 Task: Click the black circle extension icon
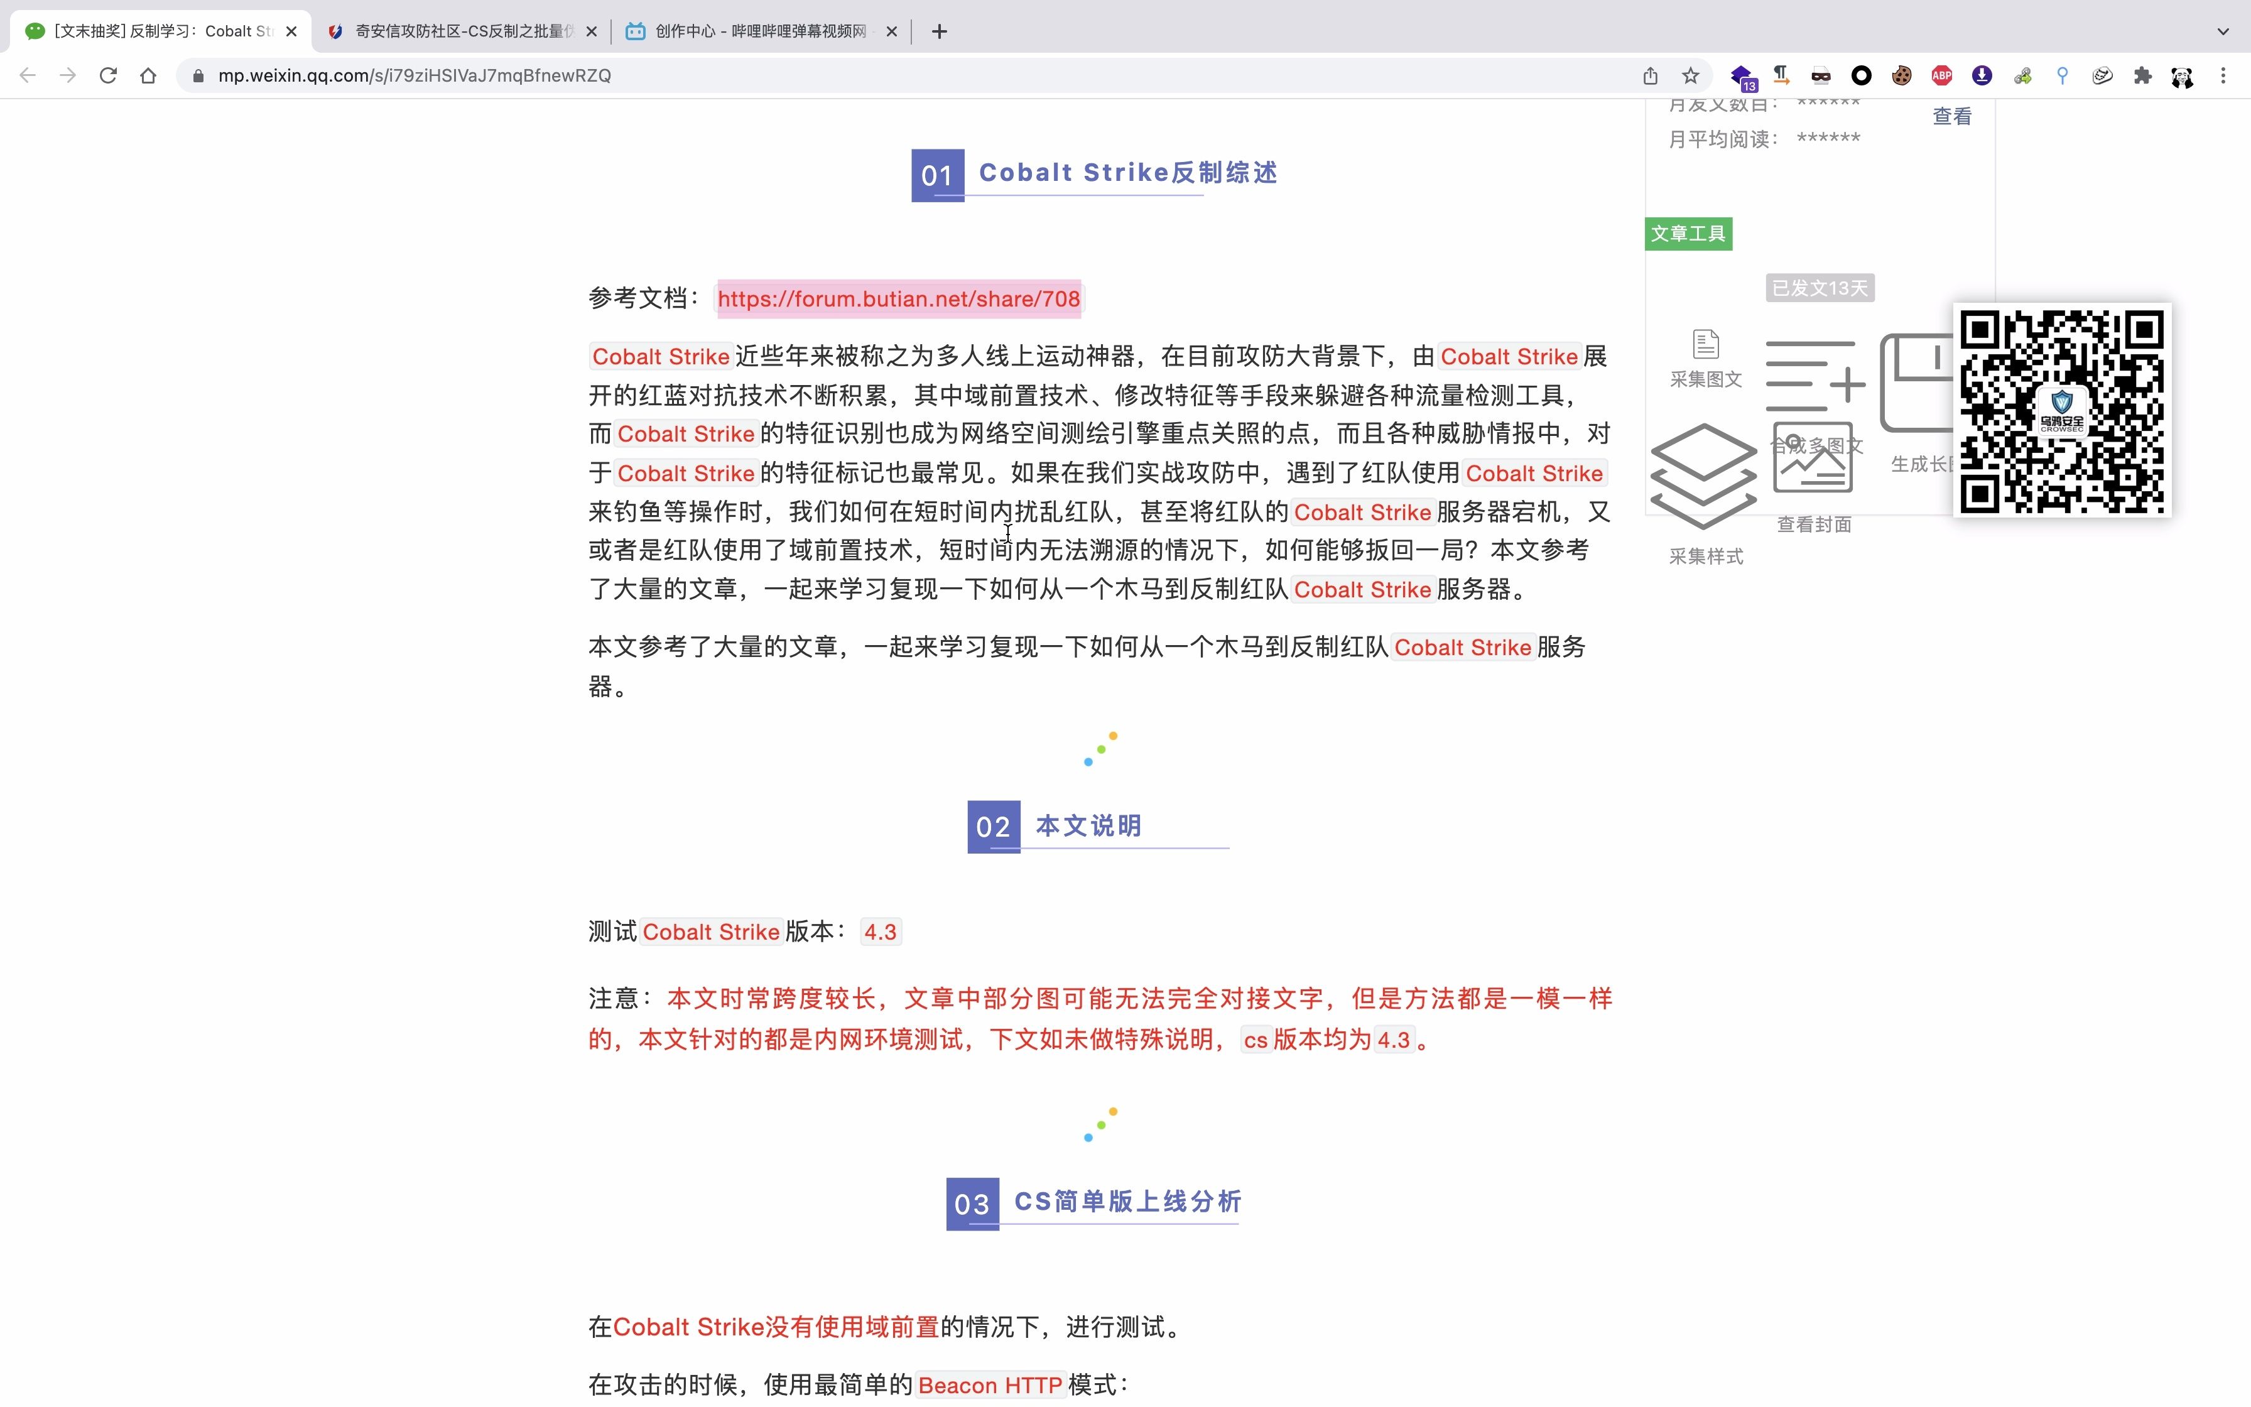[x=1861, y=75]
